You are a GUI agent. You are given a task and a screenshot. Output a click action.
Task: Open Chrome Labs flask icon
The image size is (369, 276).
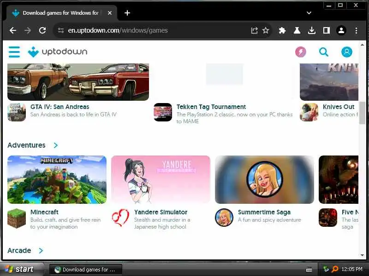pyautogui.click(x=297, y=30)
